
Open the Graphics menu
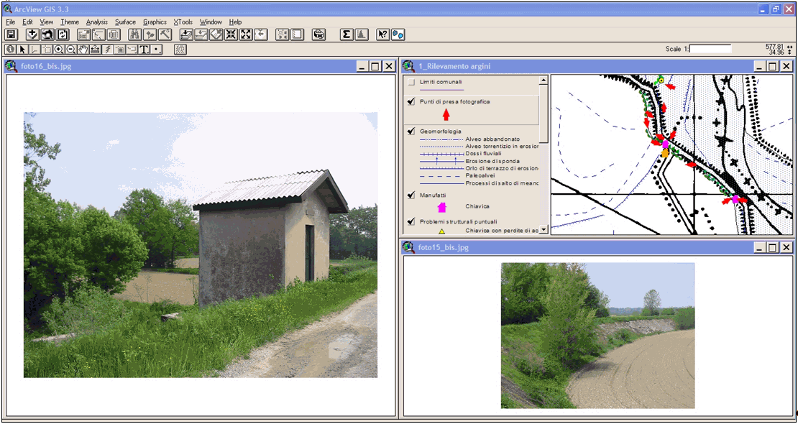point(155,22)
